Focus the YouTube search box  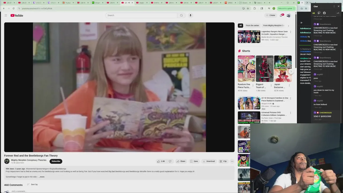coord(141,15)
